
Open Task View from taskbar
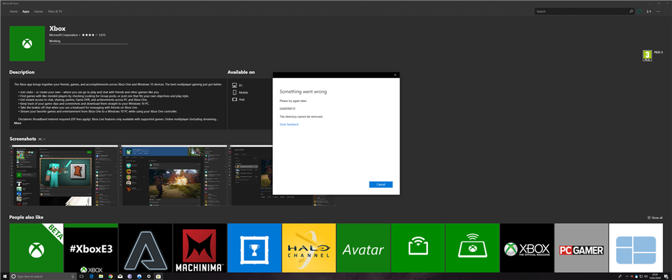coord(81,276)
